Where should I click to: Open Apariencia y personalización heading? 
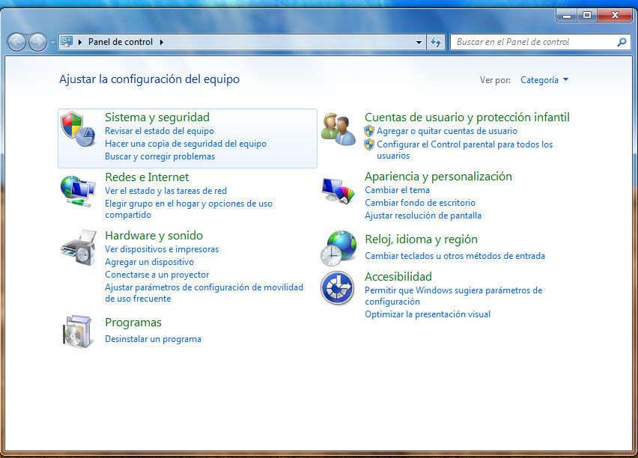click(438, 176)
